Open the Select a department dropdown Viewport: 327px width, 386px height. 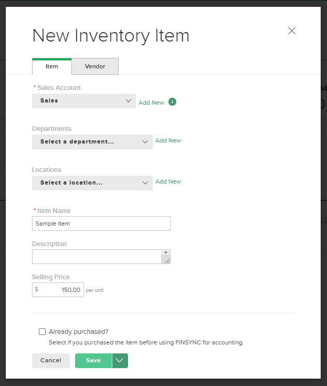pos(92,142)
